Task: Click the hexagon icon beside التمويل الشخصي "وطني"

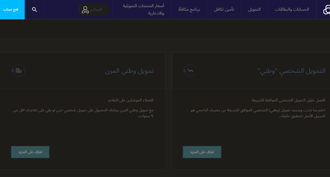Action: [x=190, y=70]
